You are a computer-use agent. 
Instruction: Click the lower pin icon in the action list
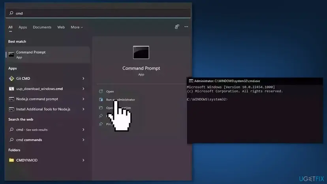pyautogui.click(x=101, y=124)
